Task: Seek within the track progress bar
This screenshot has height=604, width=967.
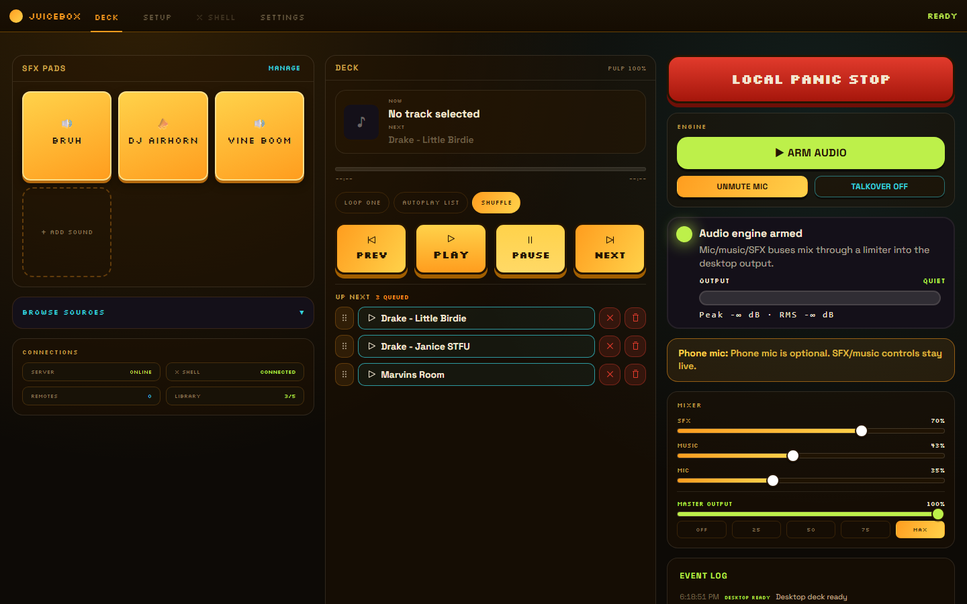Action: click(490, 169)
